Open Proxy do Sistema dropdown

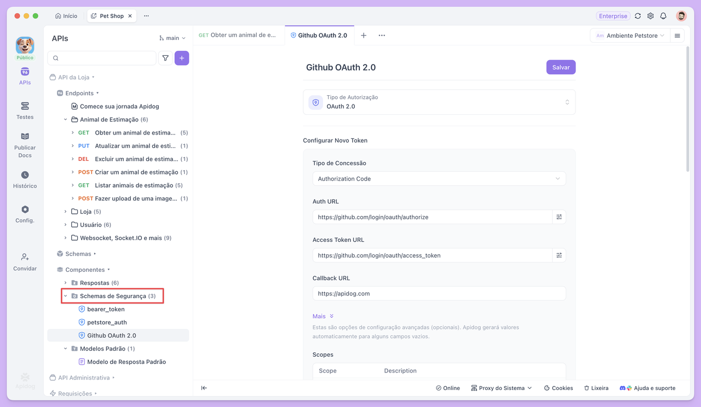[x=502, y=388]
